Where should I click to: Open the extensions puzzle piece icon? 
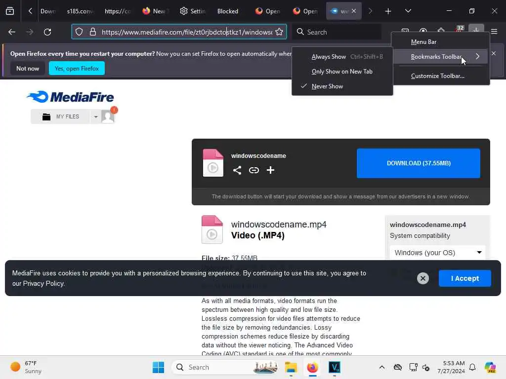pyautogui.click(x=441, y=31)
